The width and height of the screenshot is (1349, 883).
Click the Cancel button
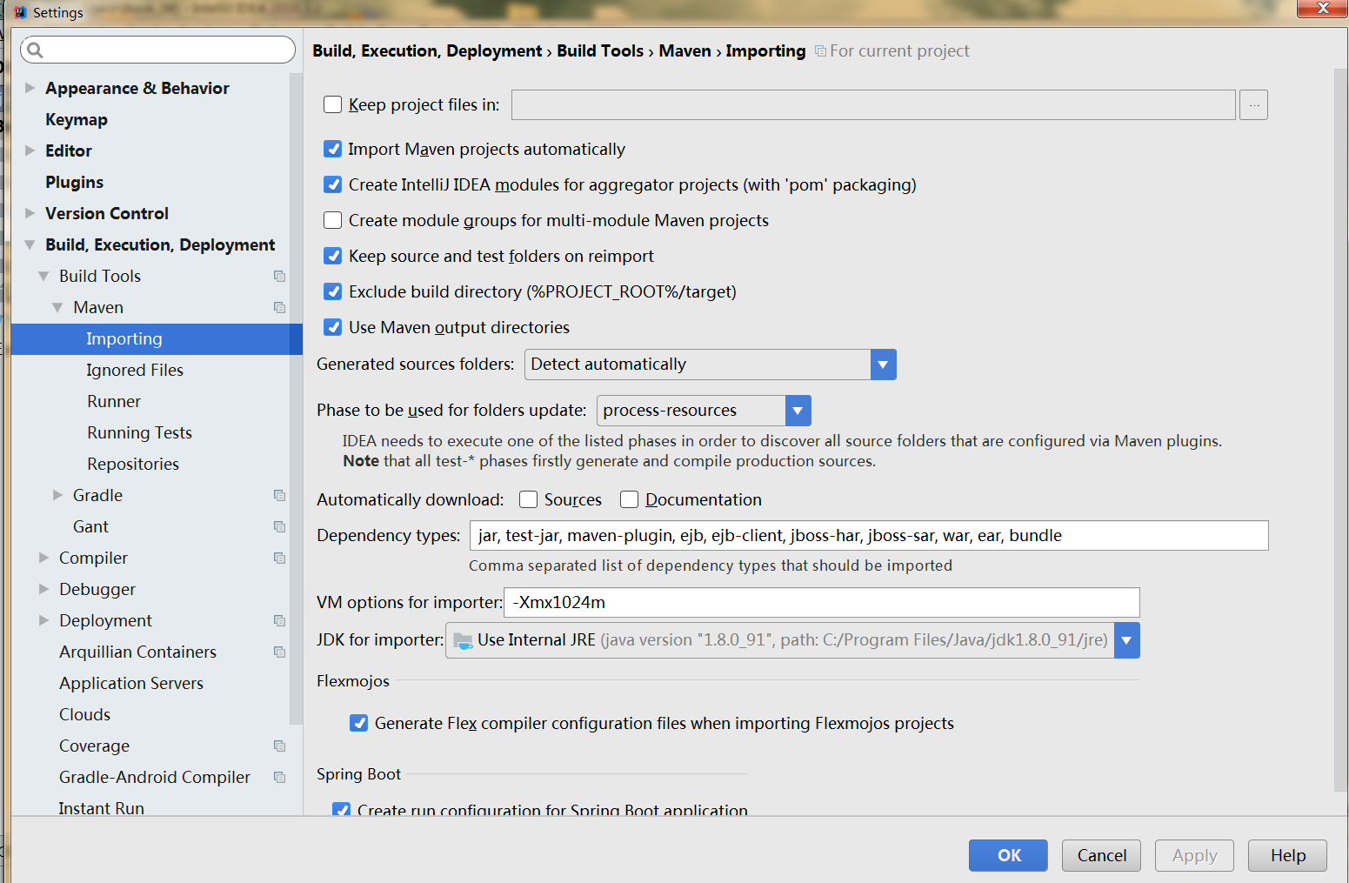tap(1101, 855)
